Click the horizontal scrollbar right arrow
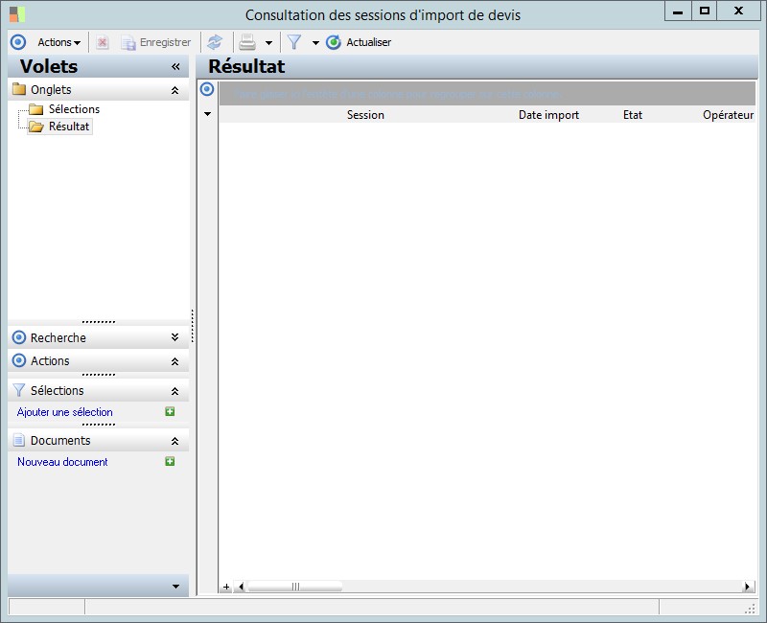This screenshot has width=767, height=623. point(747,587)
